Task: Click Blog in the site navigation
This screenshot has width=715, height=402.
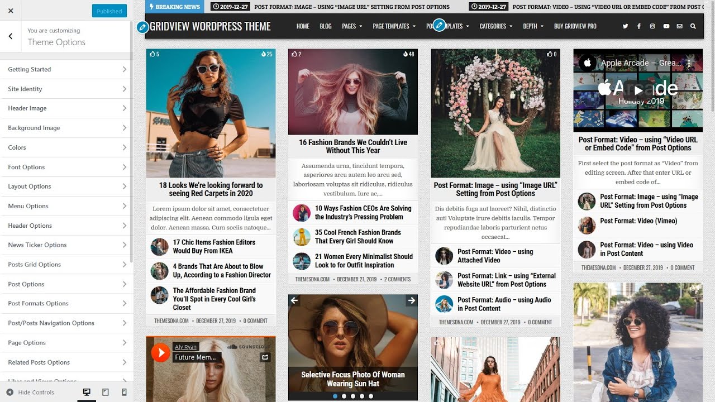Action: point(326,26)
